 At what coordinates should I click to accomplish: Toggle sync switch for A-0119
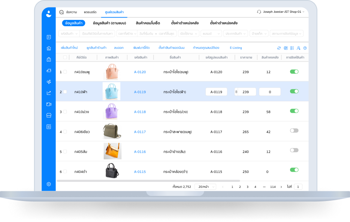pos(294,91)
